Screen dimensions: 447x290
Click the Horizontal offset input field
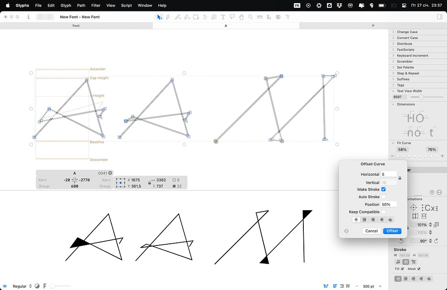[389, 174]
